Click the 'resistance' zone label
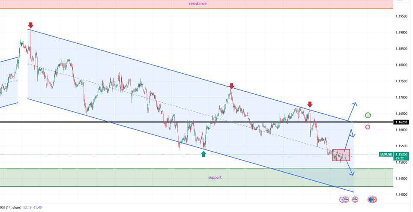This screenshot has height=212, width=413. pos(198,3)
